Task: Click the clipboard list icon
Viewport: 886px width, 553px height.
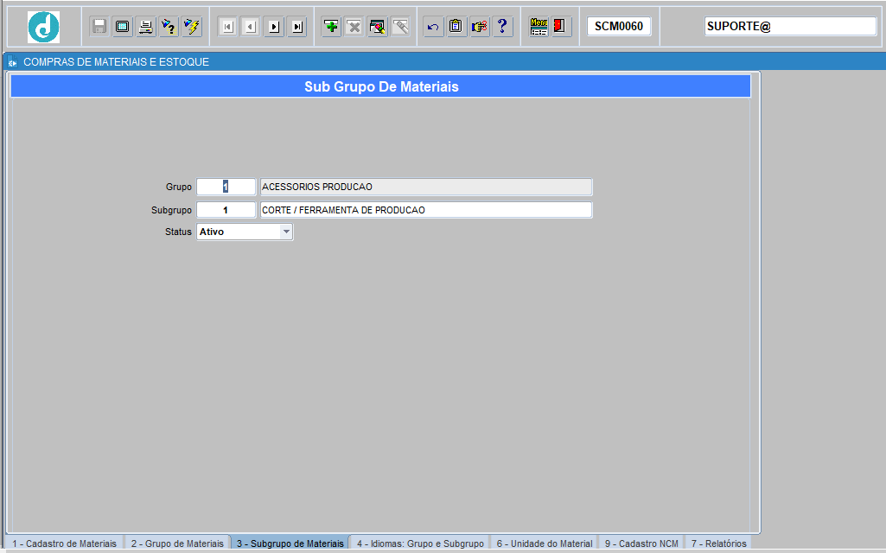Action: [x=456, y=27]
